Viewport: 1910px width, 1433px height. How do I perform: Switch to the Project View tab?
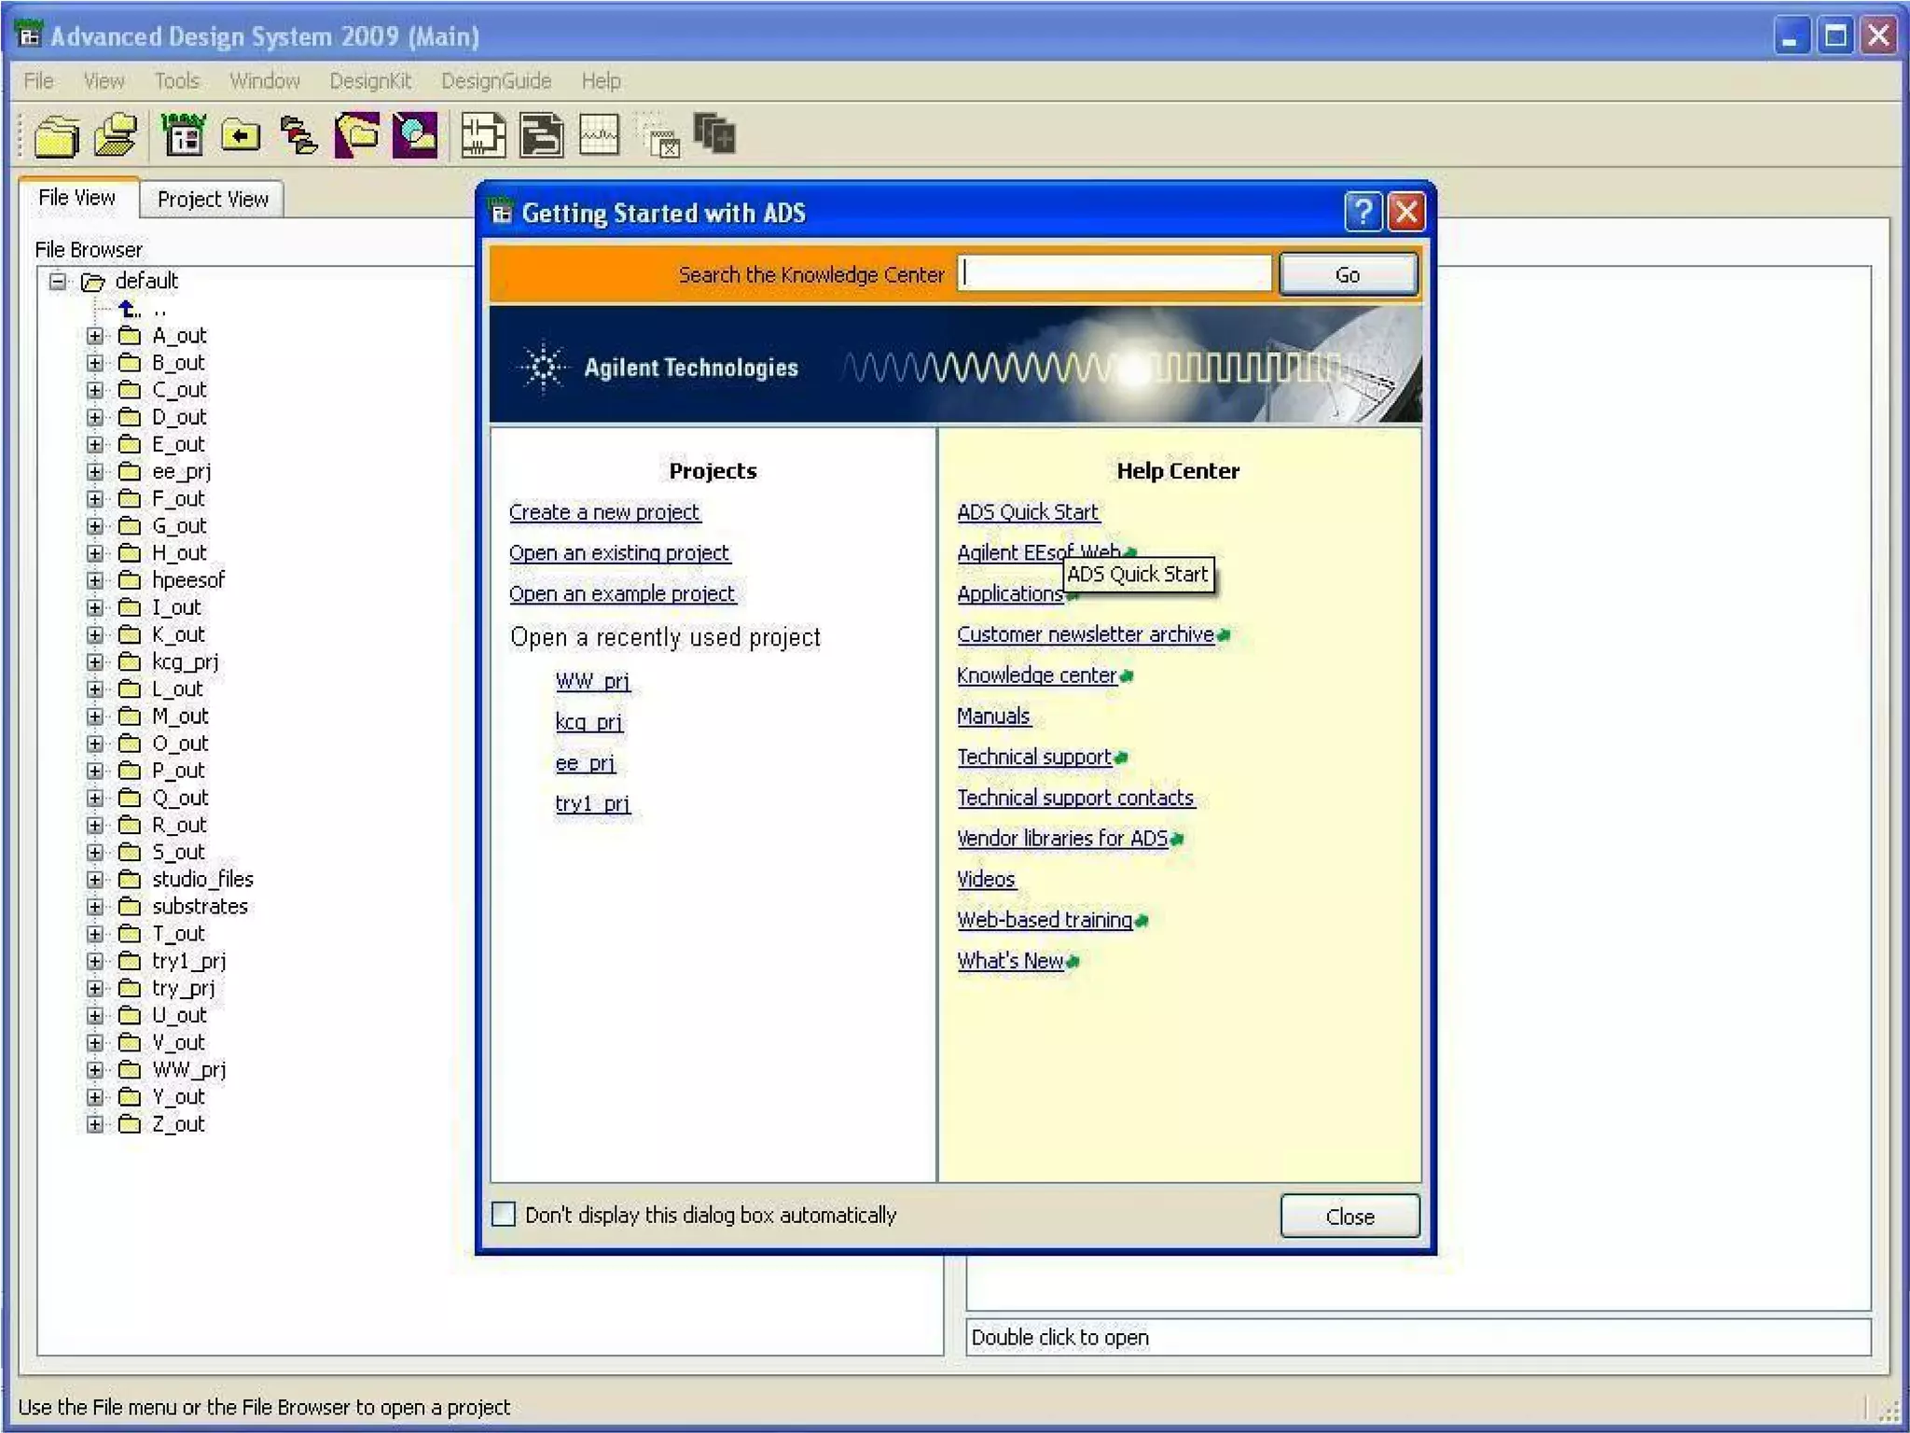[213, 199]
